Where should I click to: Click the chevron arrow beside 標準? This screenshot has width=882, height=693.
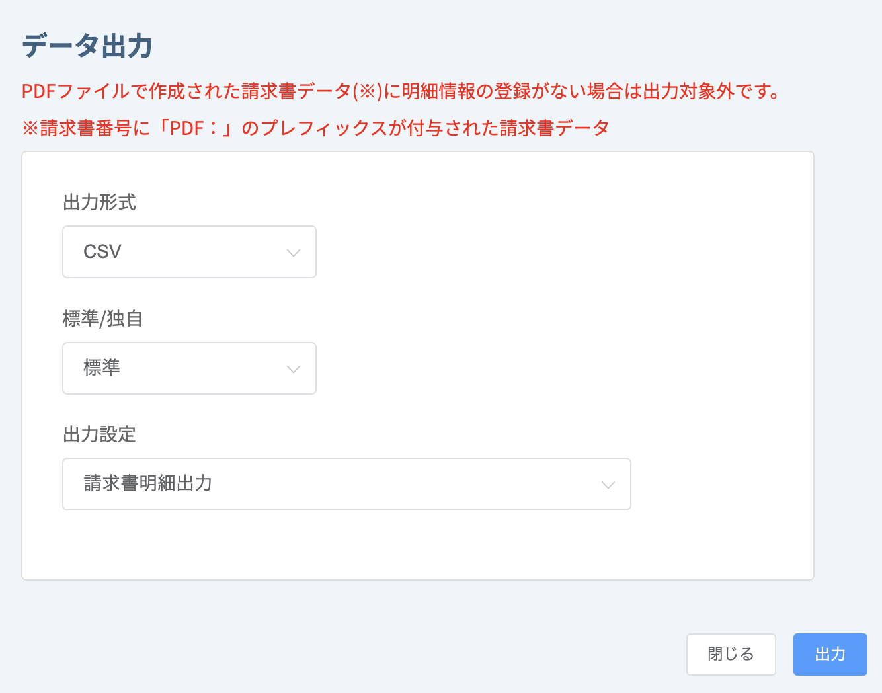pos(294,369)
